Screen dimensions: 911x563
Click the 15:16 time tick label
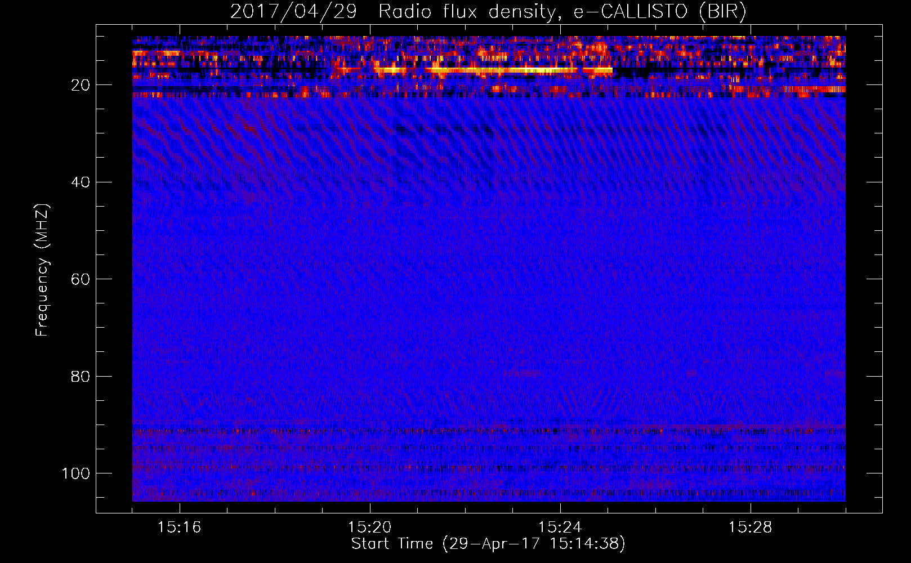(x=179, y=528)
